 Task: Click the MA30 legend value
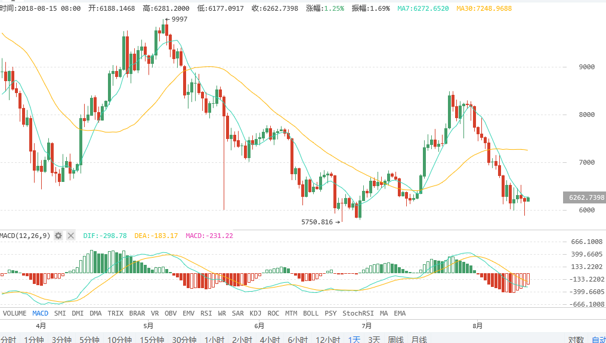tap(484, 8)
